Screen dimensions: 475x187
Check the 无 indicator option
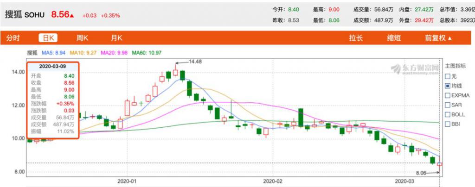(x=448, y=76)
